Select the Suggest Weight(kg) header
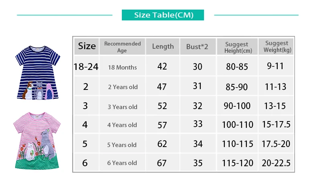Screen dimensions: 319x193 click(x=276, y=46)
